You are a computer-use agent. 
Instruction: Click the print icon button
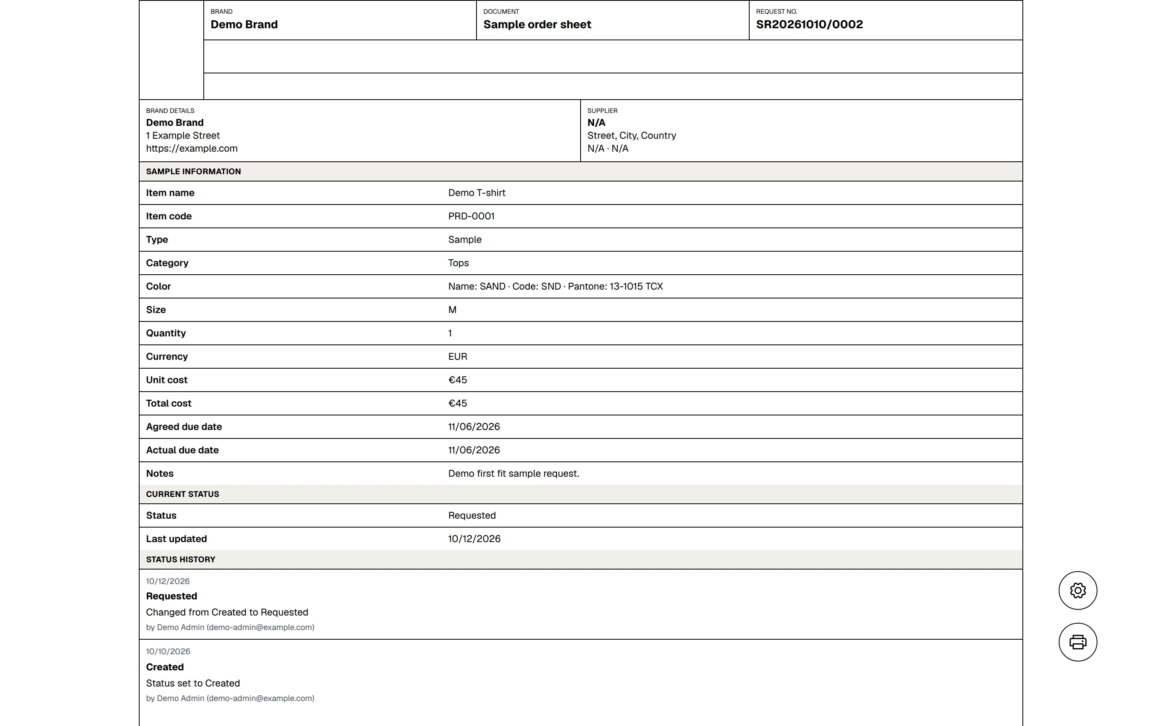tap(1078, 642)
